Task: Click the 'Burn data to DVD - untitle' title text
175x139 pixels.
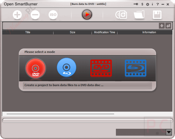Action: click(88, 4)
